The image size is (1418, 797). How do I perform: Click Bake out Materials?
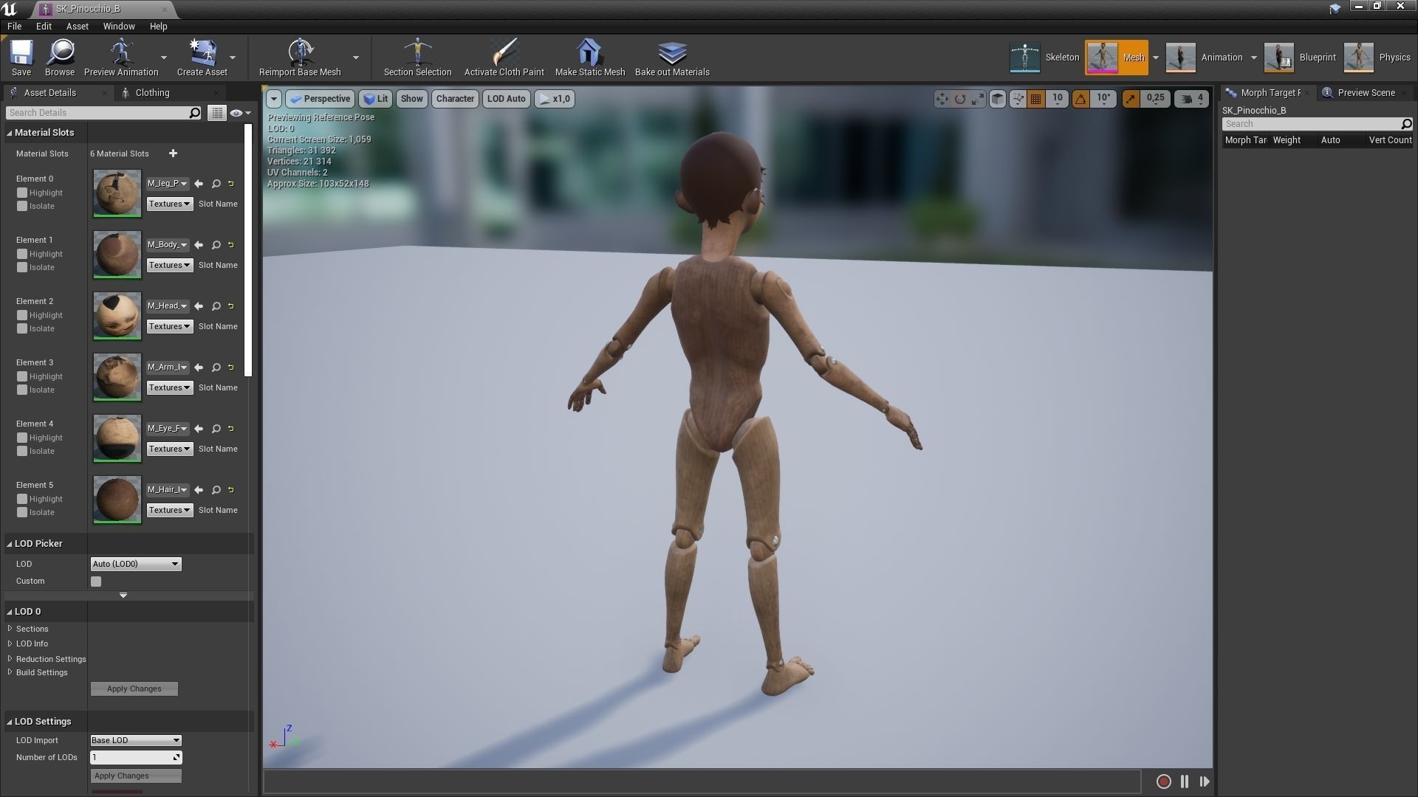(672, 58)
